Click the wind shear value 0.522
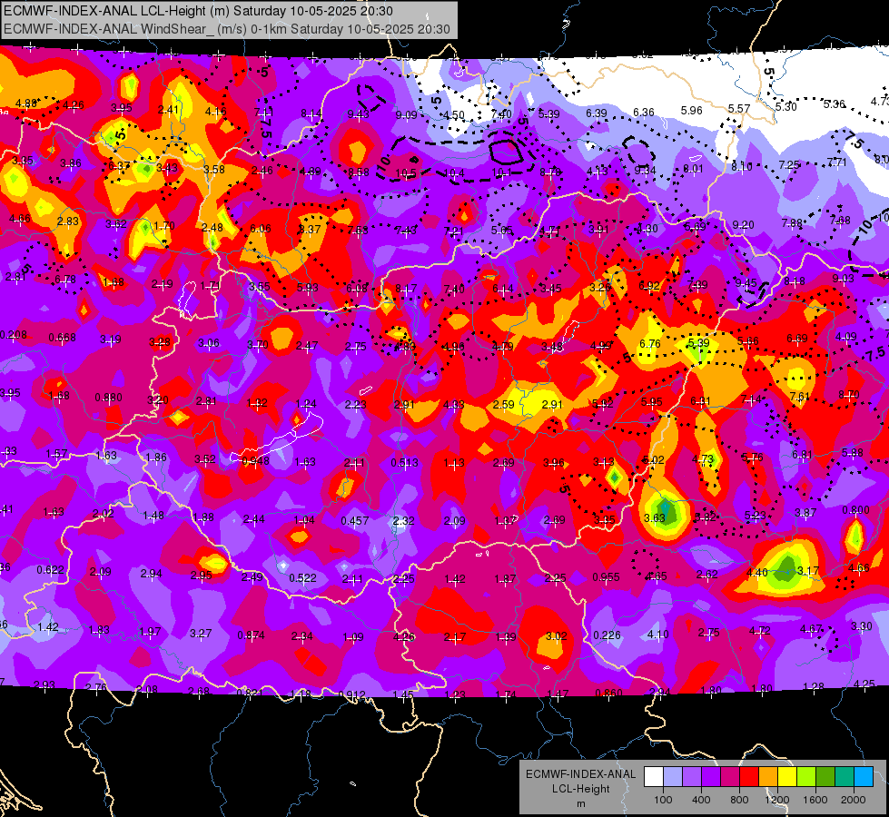The image size is (889, 817). [x=302, y=578]
